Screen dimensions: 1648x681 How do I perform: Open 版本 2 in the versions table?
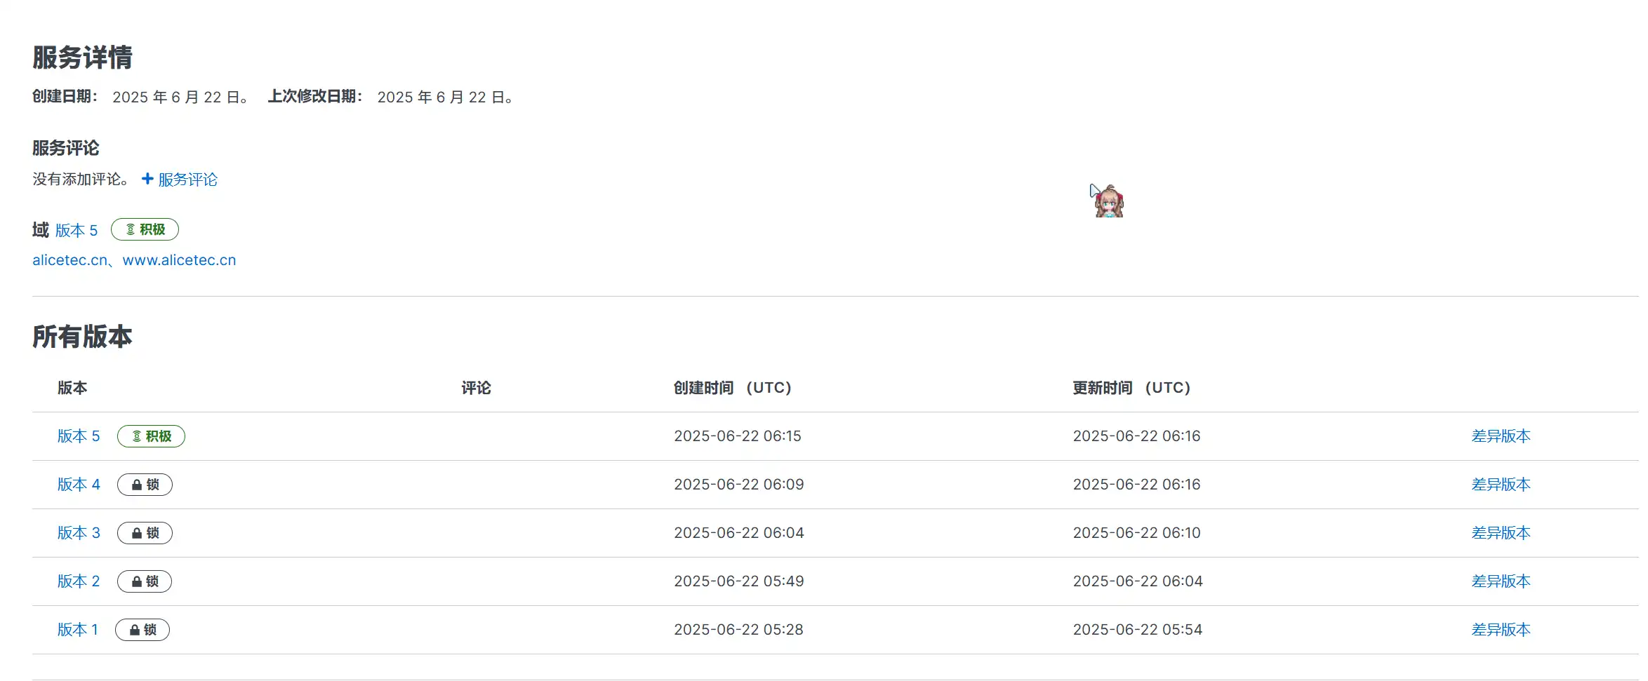click(79, 581)
